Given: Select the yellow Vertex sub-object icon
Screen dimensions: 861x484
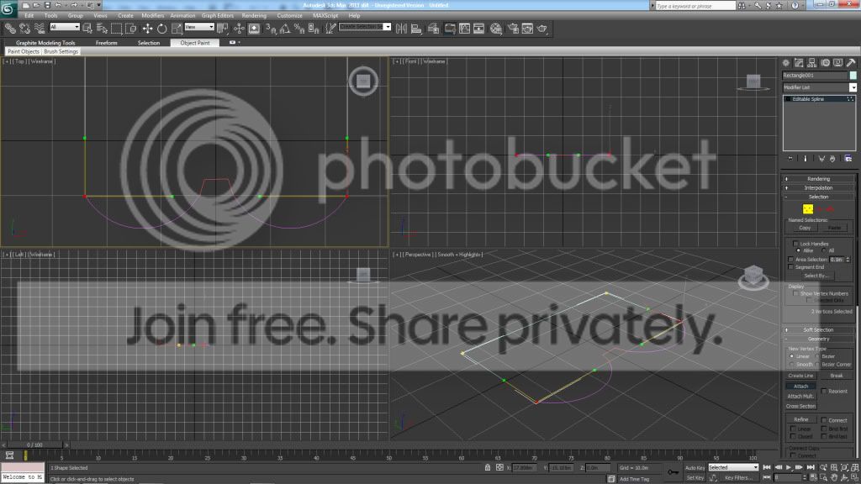Looking at the screenshot, I should (808, 208).
